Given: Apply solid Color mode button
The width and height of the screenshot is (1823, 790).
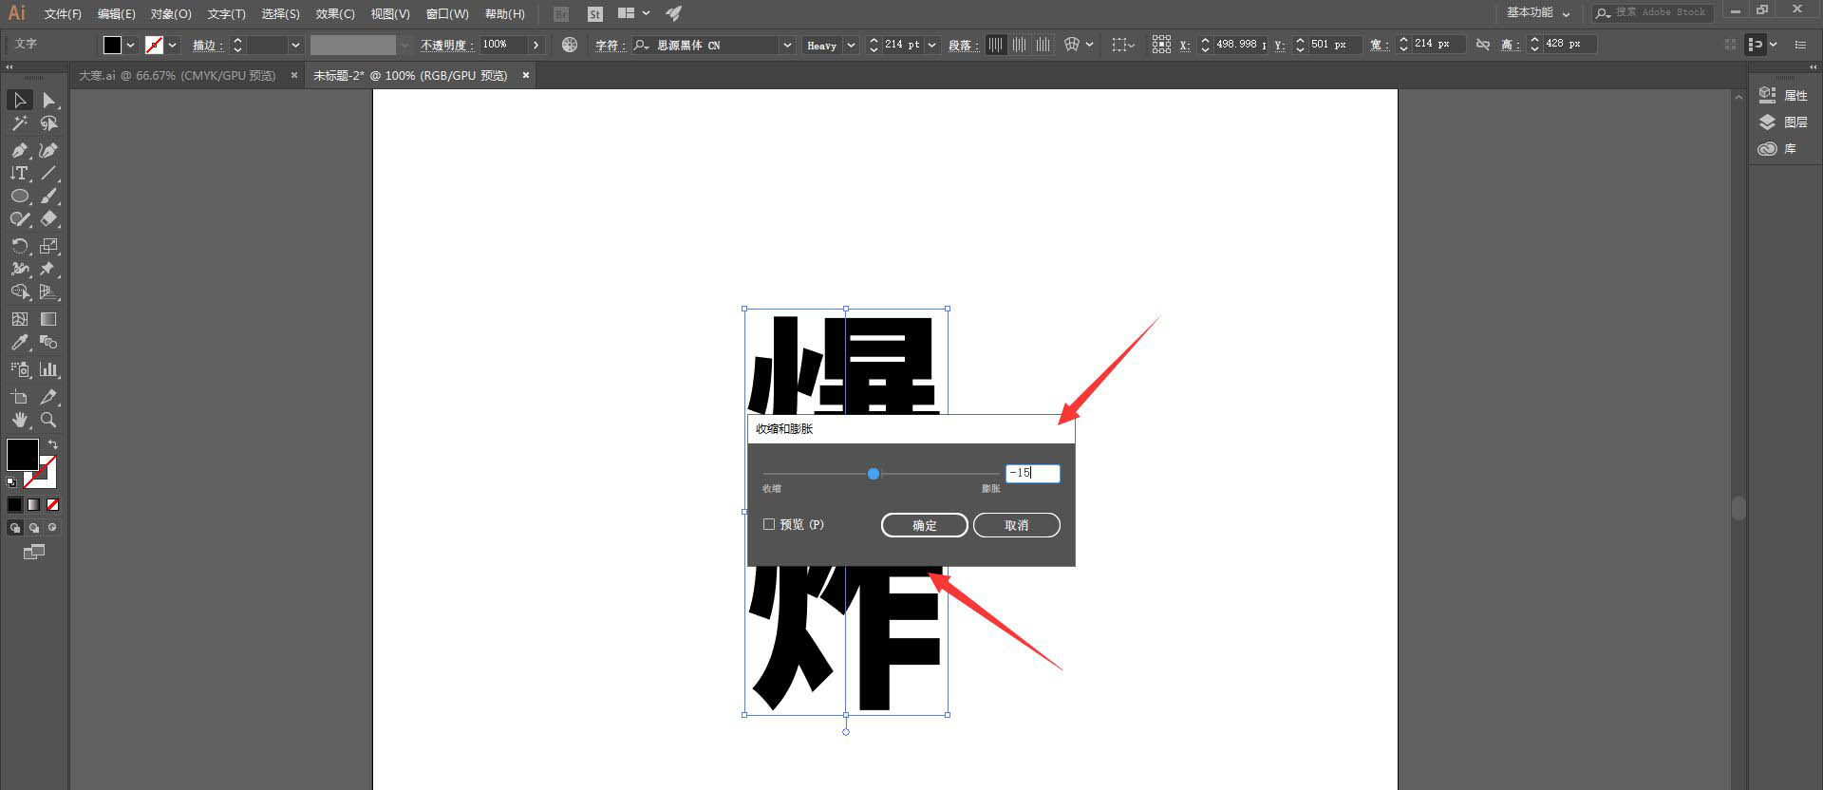Looking at the screenshot, I should point(14,504).
